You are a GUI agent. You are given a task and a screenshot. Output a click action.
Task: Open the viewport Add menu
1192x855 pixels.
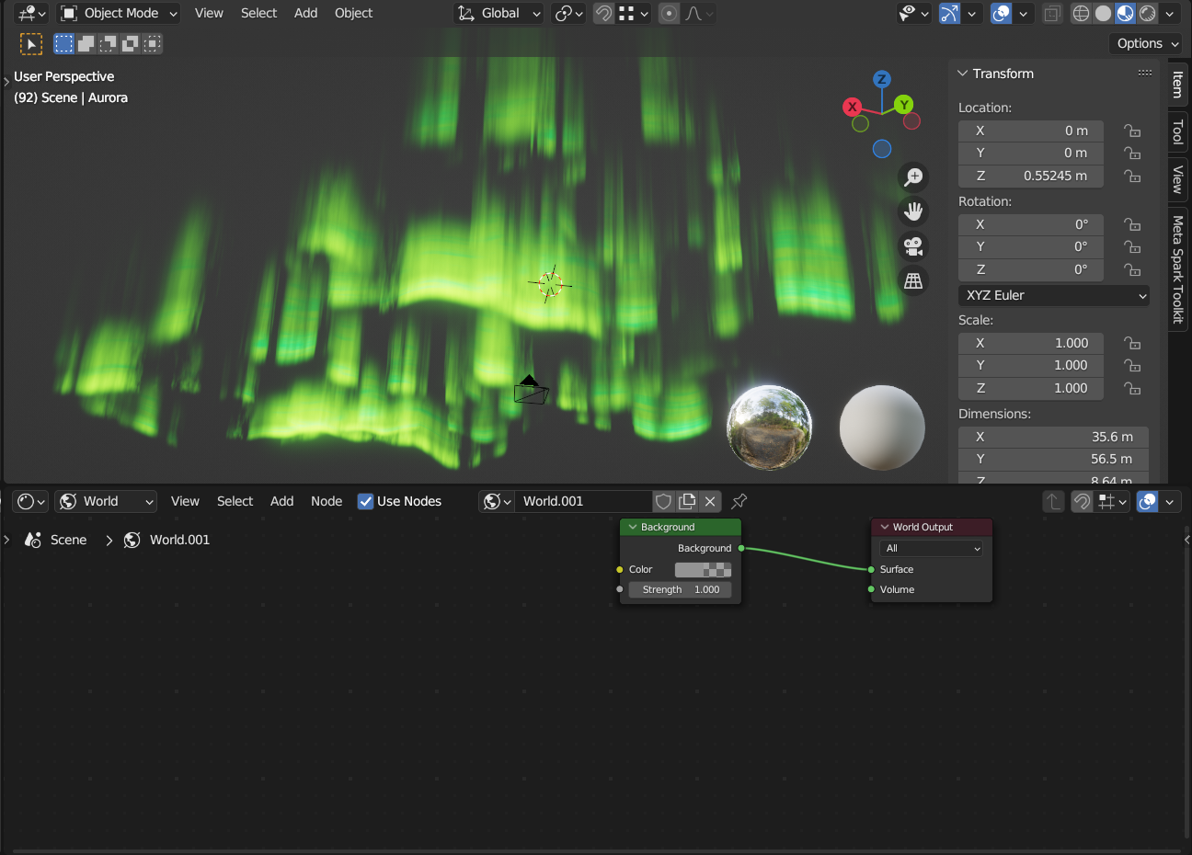pyautogui.click(x=305, y=13)
